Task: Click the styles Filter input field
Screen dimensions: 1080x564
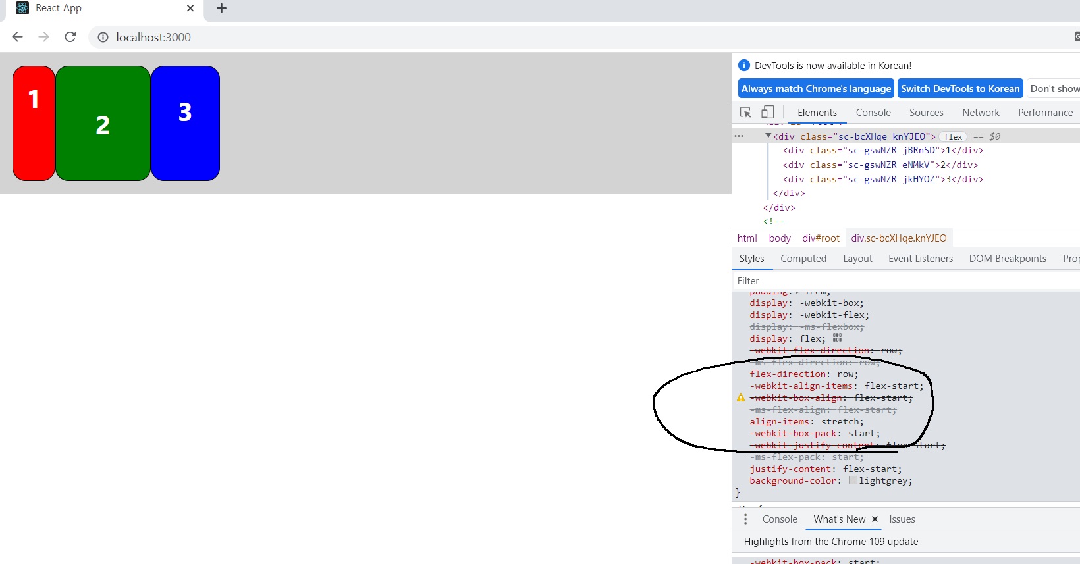Action: pos(906,281)
